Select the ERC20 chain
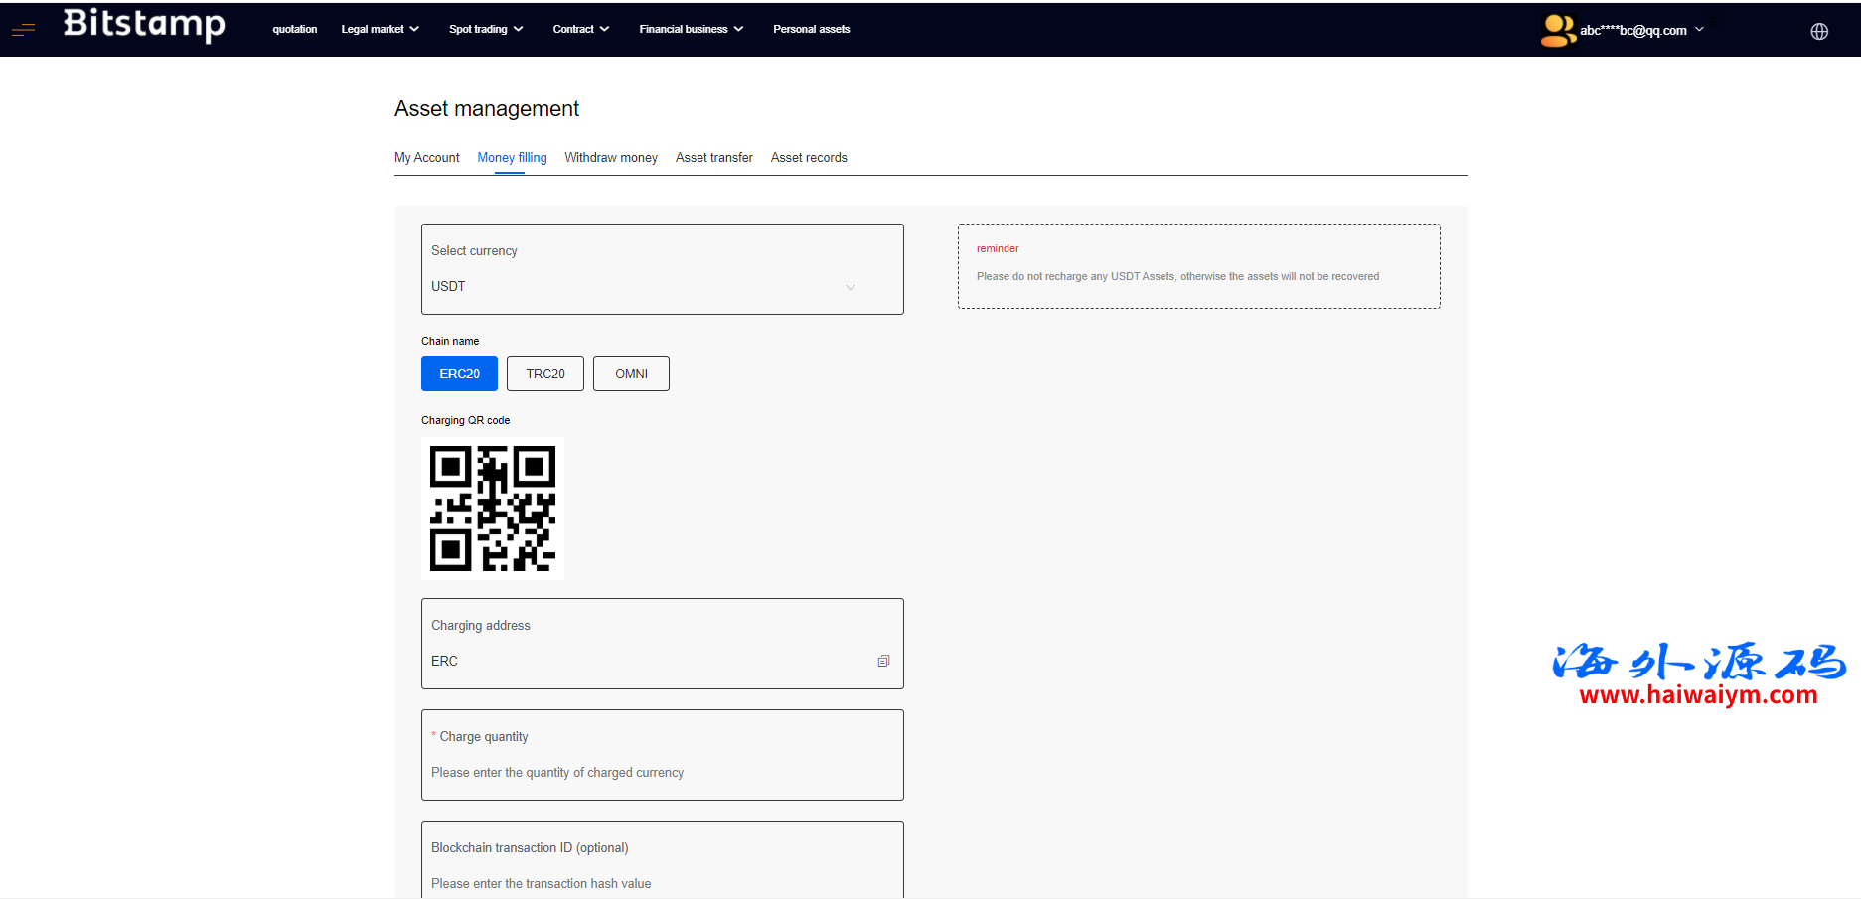The width and height of the screenshot is (1861, 899). 459,374
